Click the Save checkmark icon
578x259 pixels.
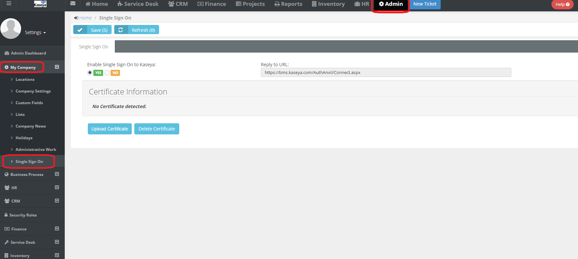coord(80,30)
